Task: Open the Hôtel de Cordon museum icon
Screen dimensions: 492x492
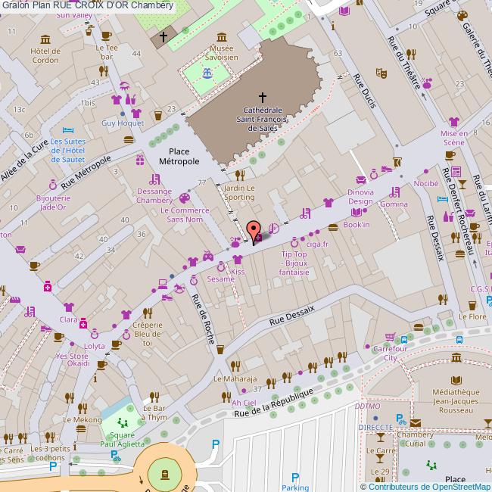Action: (x=45, y=39)
